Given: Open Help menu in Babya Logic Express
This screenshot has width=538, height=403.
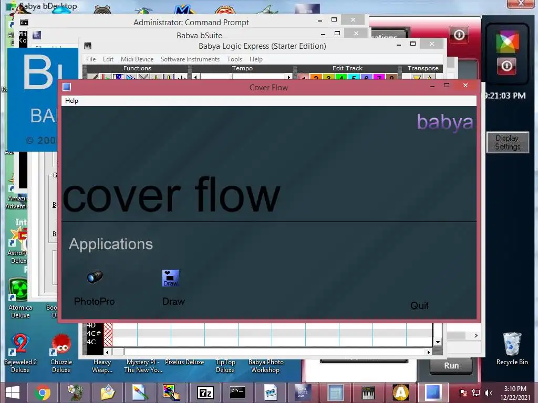Looking at the screenshot, I should point(256,59).
